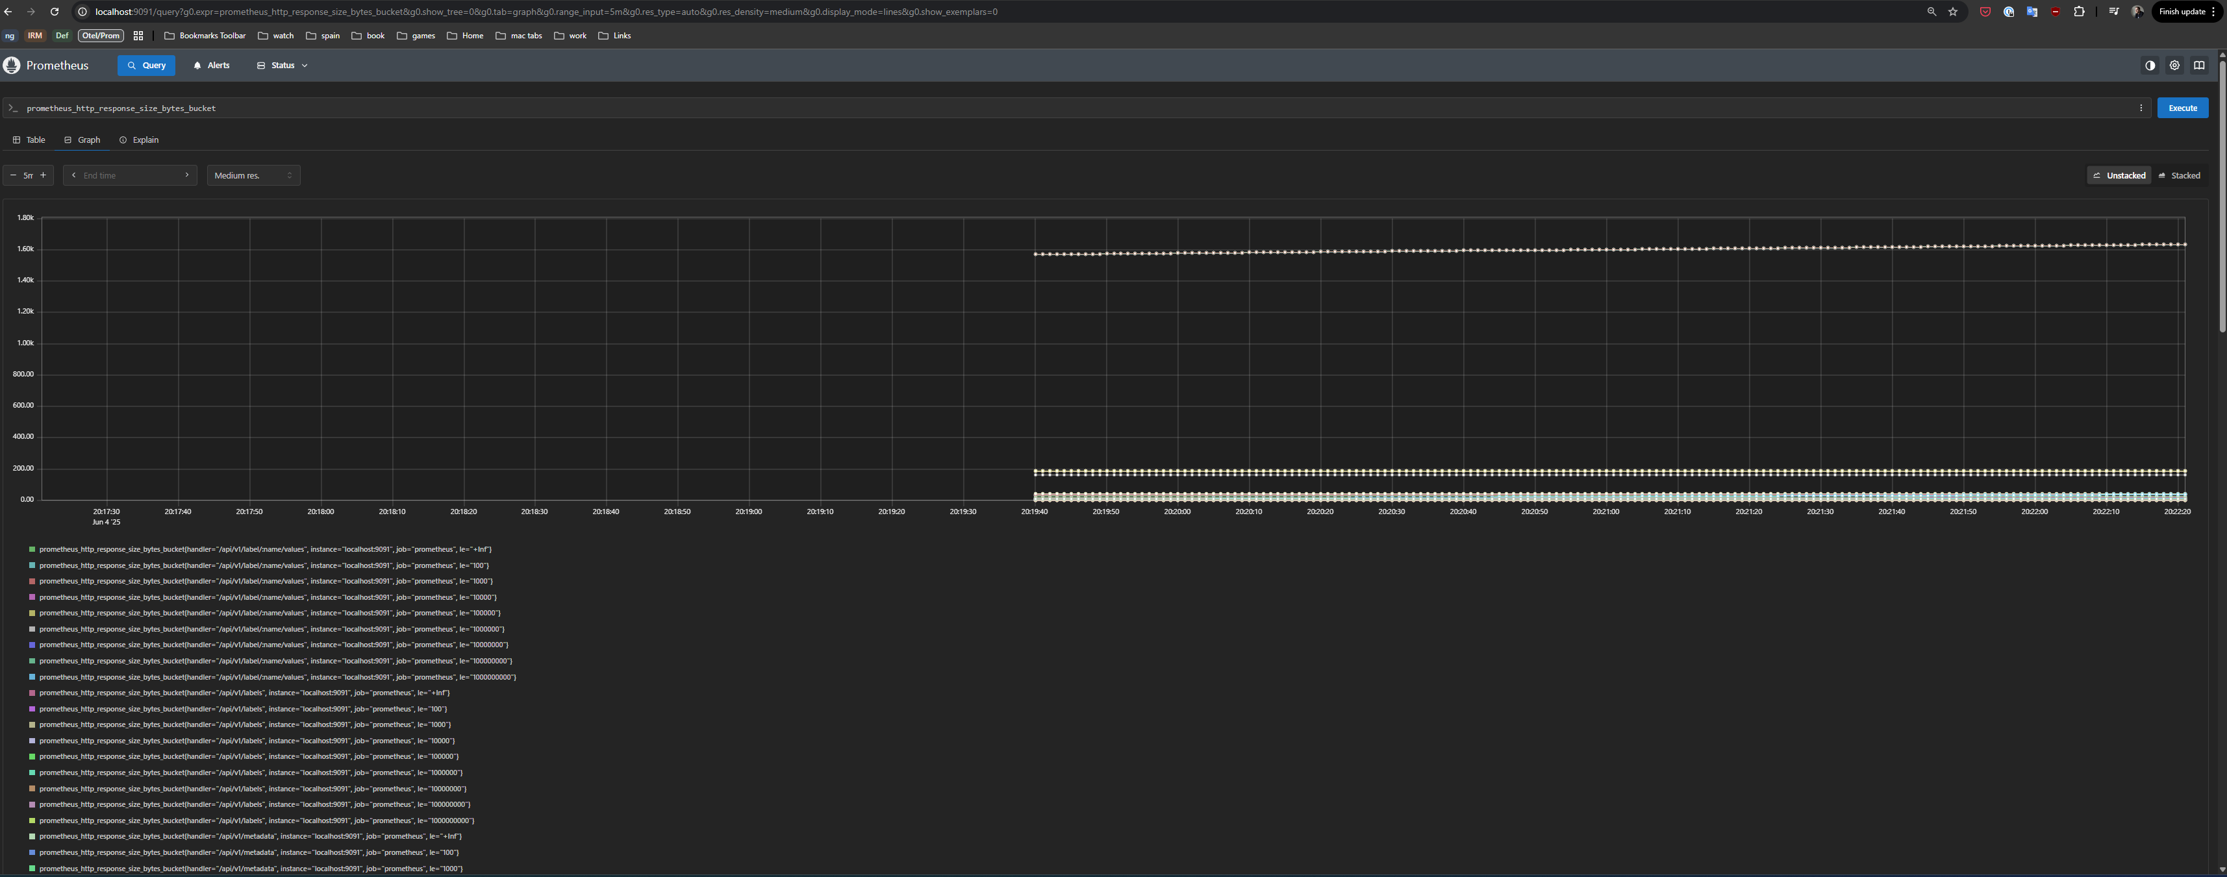Toggle series le="+Inf" for /api/v1/metadata

[x=245, y=836]
